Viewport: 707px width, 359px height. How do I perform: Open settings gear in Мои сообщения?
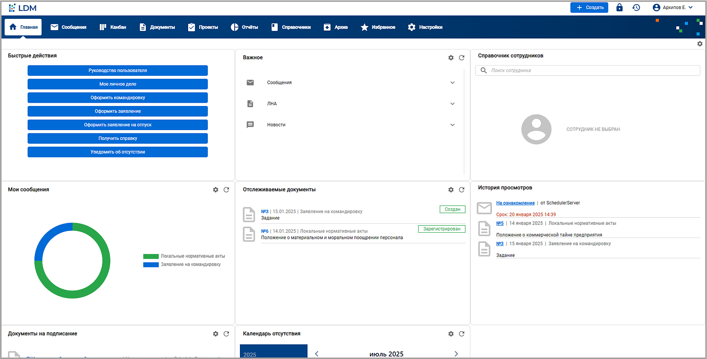(x=215, y=189)
